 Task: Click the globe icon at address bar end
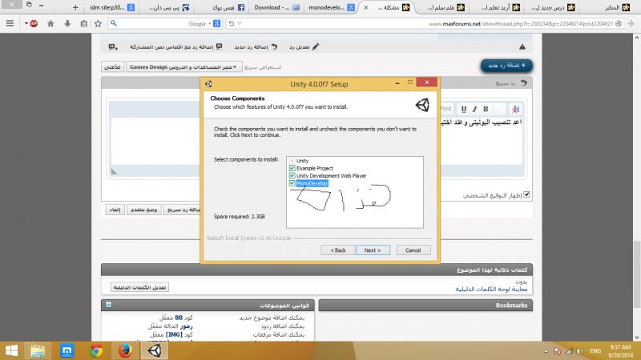[x=619, y=24]
